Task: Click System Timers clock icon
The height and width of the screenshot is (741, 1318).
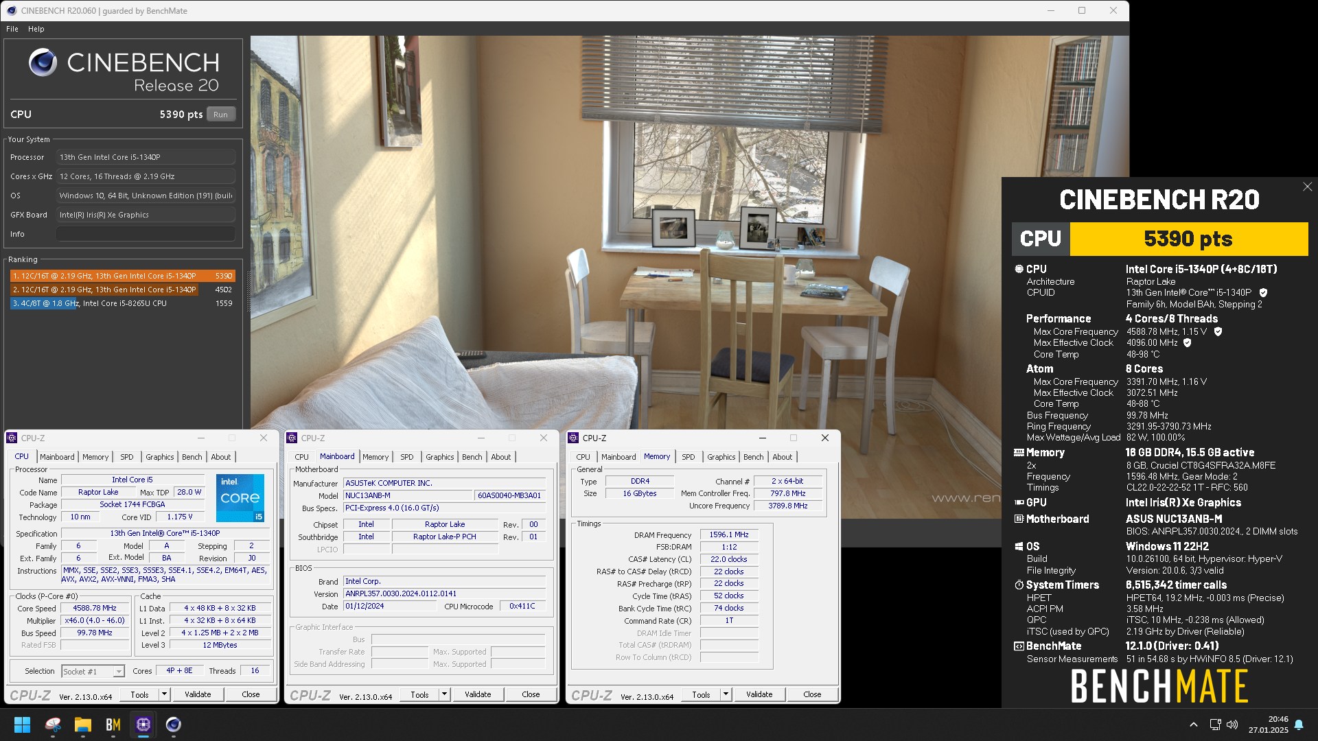Action: (1019, 585)
